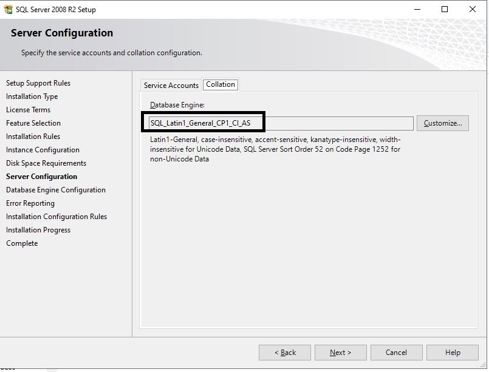Select Instance Configuration step
489x372 pixels.
point(43,150)
